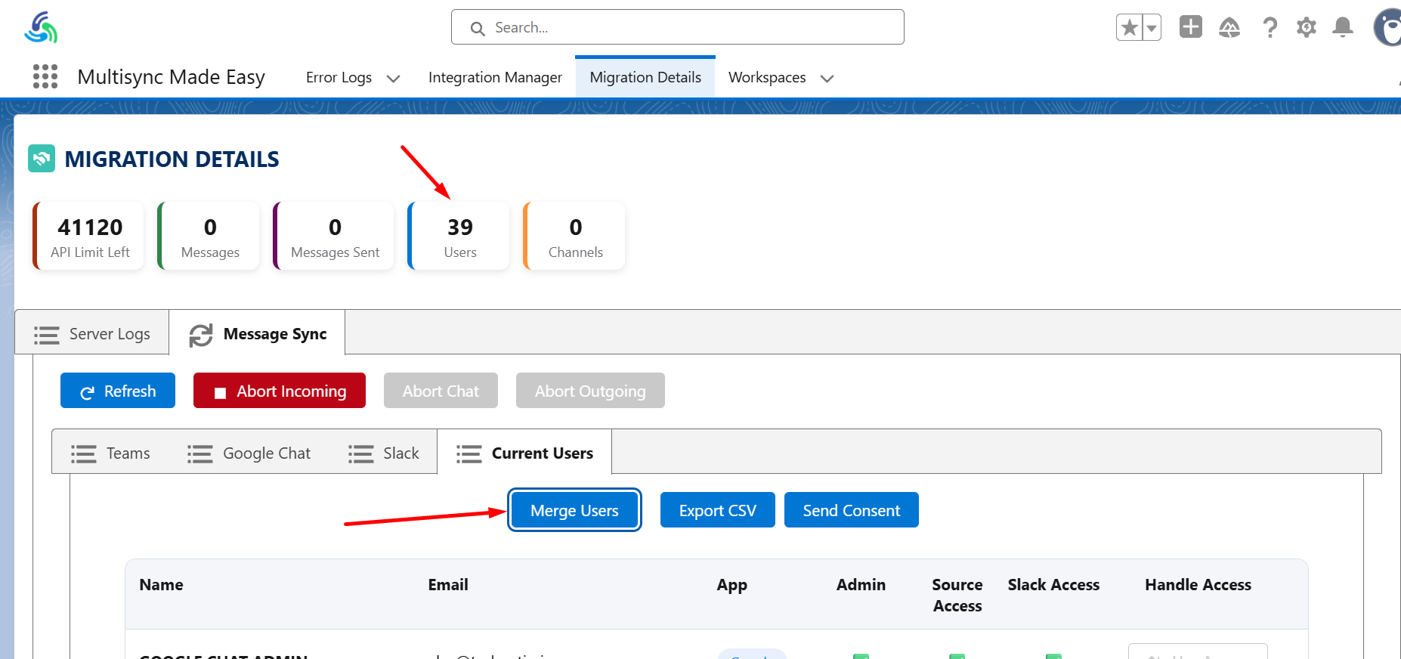Click the Favorites star icon

pyautogui.click(x=1129, y=28)
